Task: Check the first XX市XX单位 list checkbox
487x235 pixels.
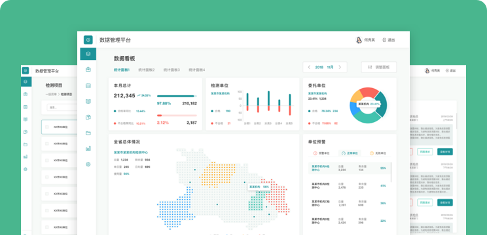Action: tap(47, 127)
